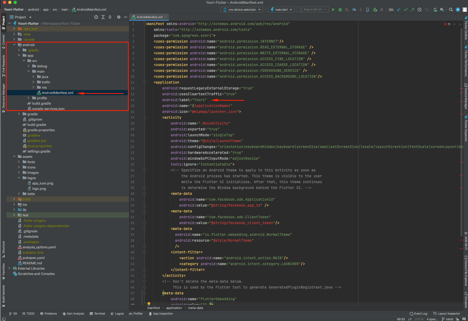Click the editor vertical scrollbar
This screenshot has width=468, height=321.
(461, 133)
